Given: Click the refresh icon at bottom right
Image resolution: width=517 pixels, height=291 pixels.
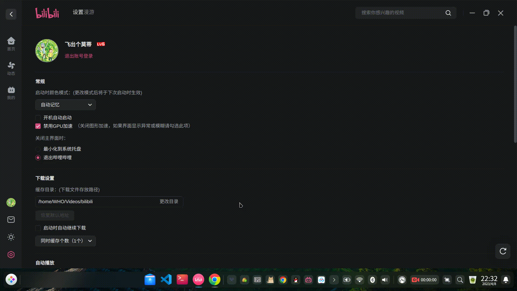Looking at the screenshot, I should [504, 251].
